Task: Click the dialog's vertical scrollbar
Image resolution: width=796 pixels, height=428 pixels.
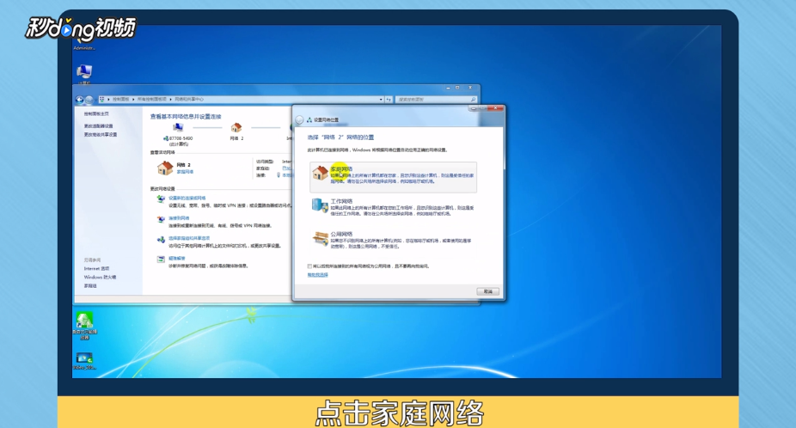Action: (504, 148)
